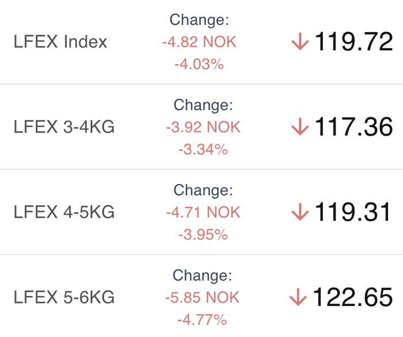This screenshot has width=403, height=337.
Task: Open the LFEX Index row label
Action: (60, 41)
